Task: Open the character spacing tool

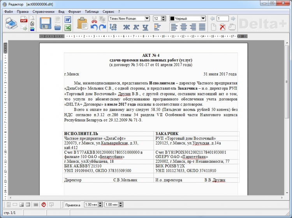Action: (x=113, y=27)
